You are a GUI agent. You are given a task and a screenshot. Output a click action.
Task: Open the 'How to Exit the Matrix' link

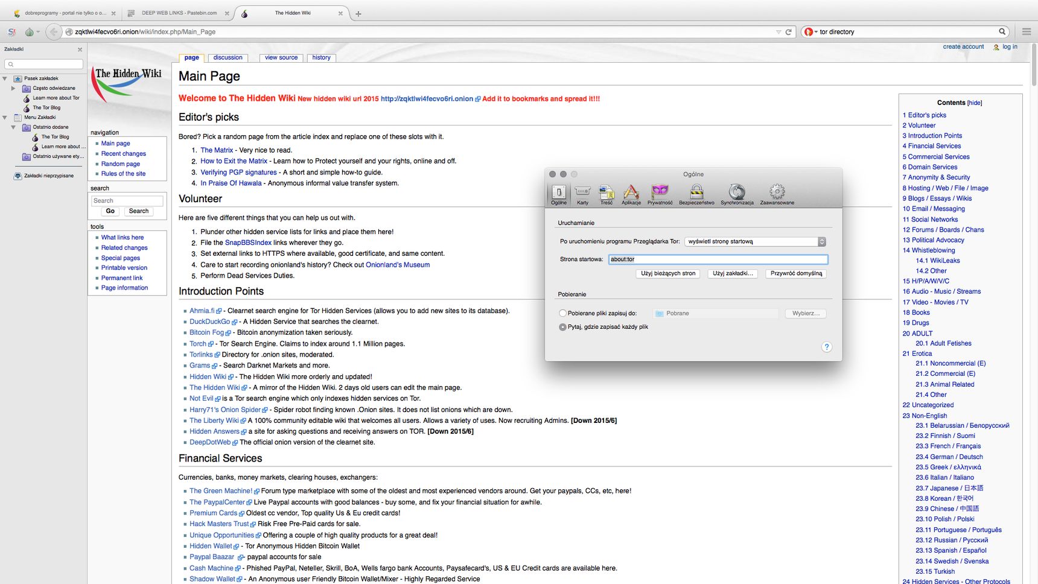pos(234,161)
